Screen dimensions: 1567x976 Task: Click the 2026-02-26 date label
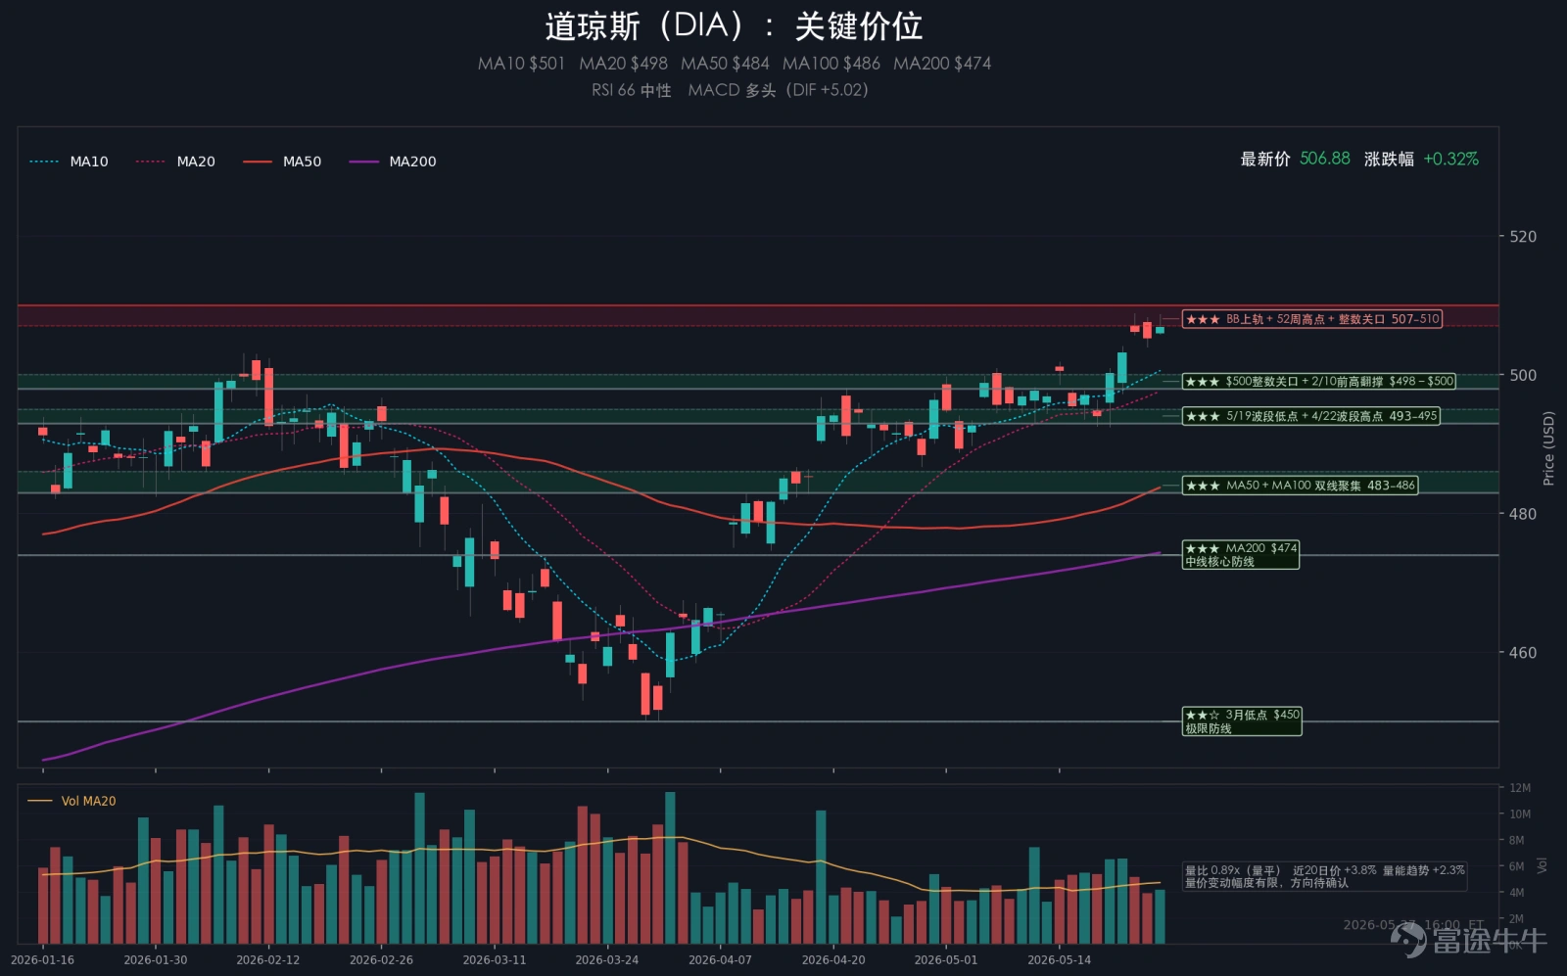(x=381, y=960)
